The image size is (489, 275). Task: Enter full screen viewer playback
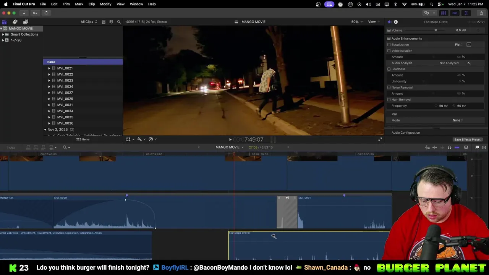point(380,139)
